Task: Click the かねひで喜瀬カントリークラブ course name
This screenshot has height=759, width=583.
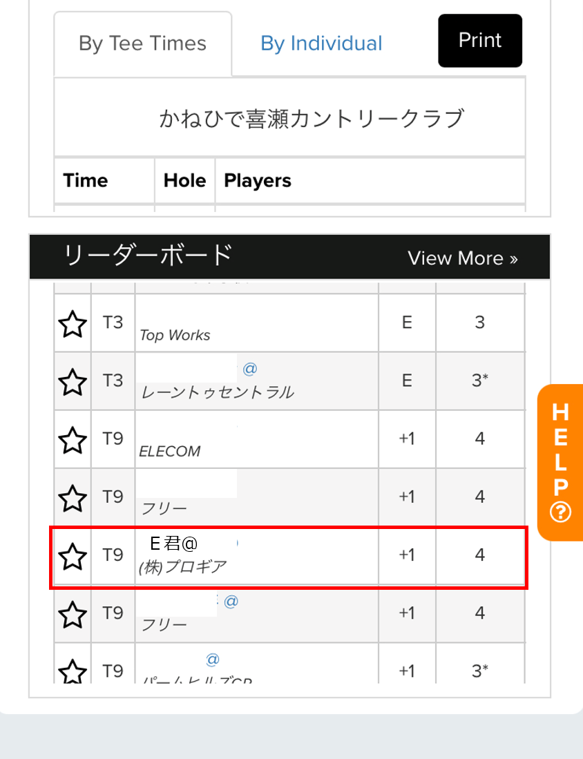Action: coord(312,119)
